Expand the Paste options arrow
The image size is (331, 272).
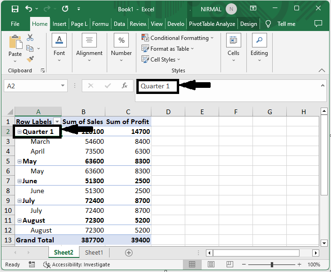[15, 61]
